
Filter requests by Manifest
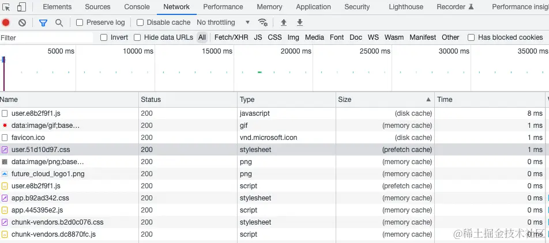pyautogui.click(x=423, y=37)
